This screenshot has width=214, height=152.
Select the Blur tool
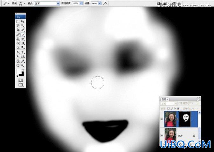(x=18, y=47)
